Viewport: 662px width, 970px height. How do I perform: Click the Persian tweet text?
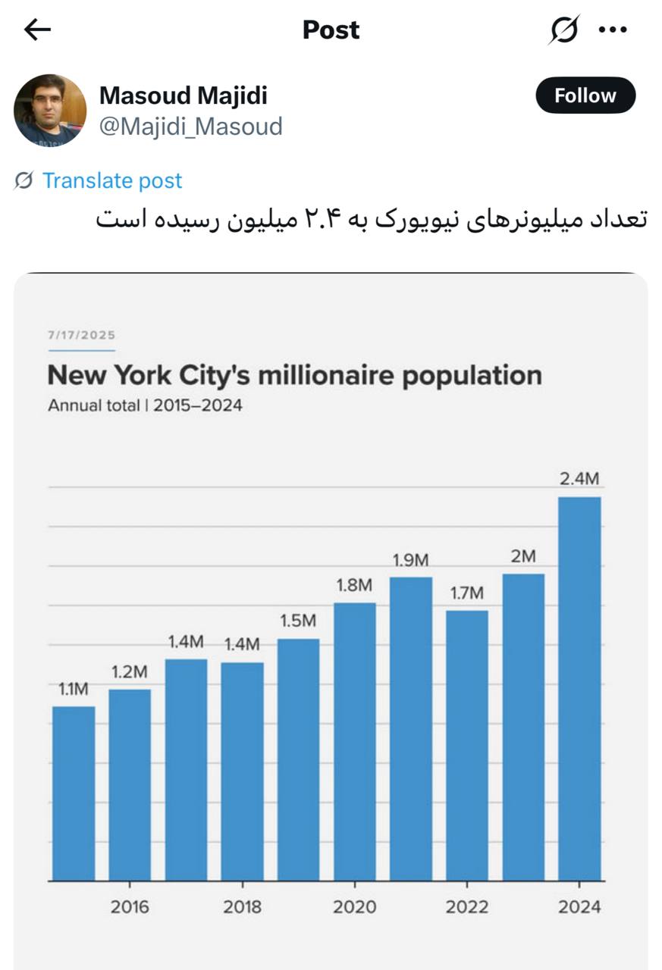[372, 220]
